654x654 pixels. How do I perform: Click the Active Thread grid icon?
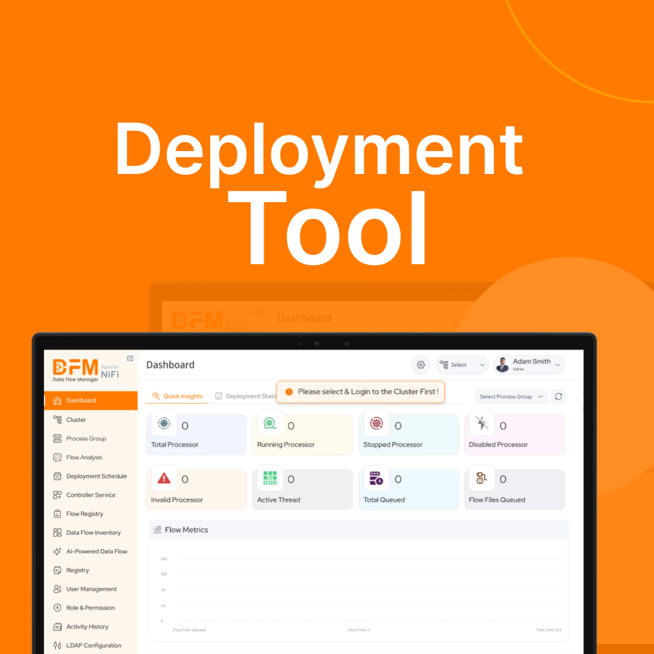coord(270,478)
